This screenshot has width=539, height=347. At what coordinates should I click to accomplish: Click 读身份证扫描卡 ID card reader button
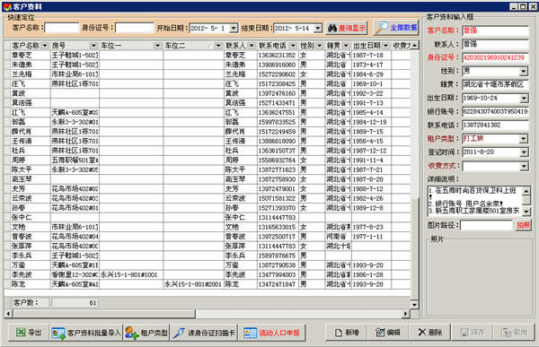[204, 333]
